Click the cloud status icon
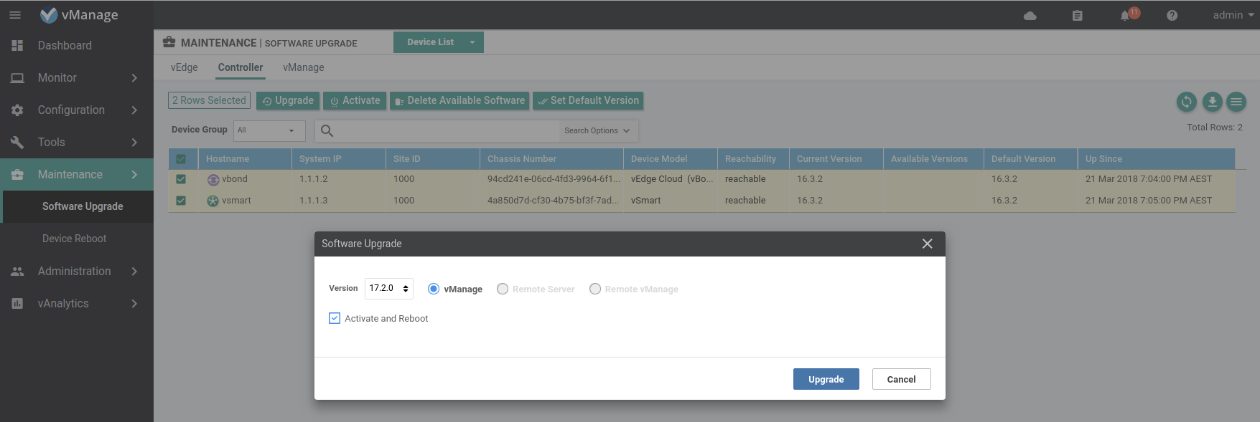This screenshot has width=1260, height=422. point(1030,16)
